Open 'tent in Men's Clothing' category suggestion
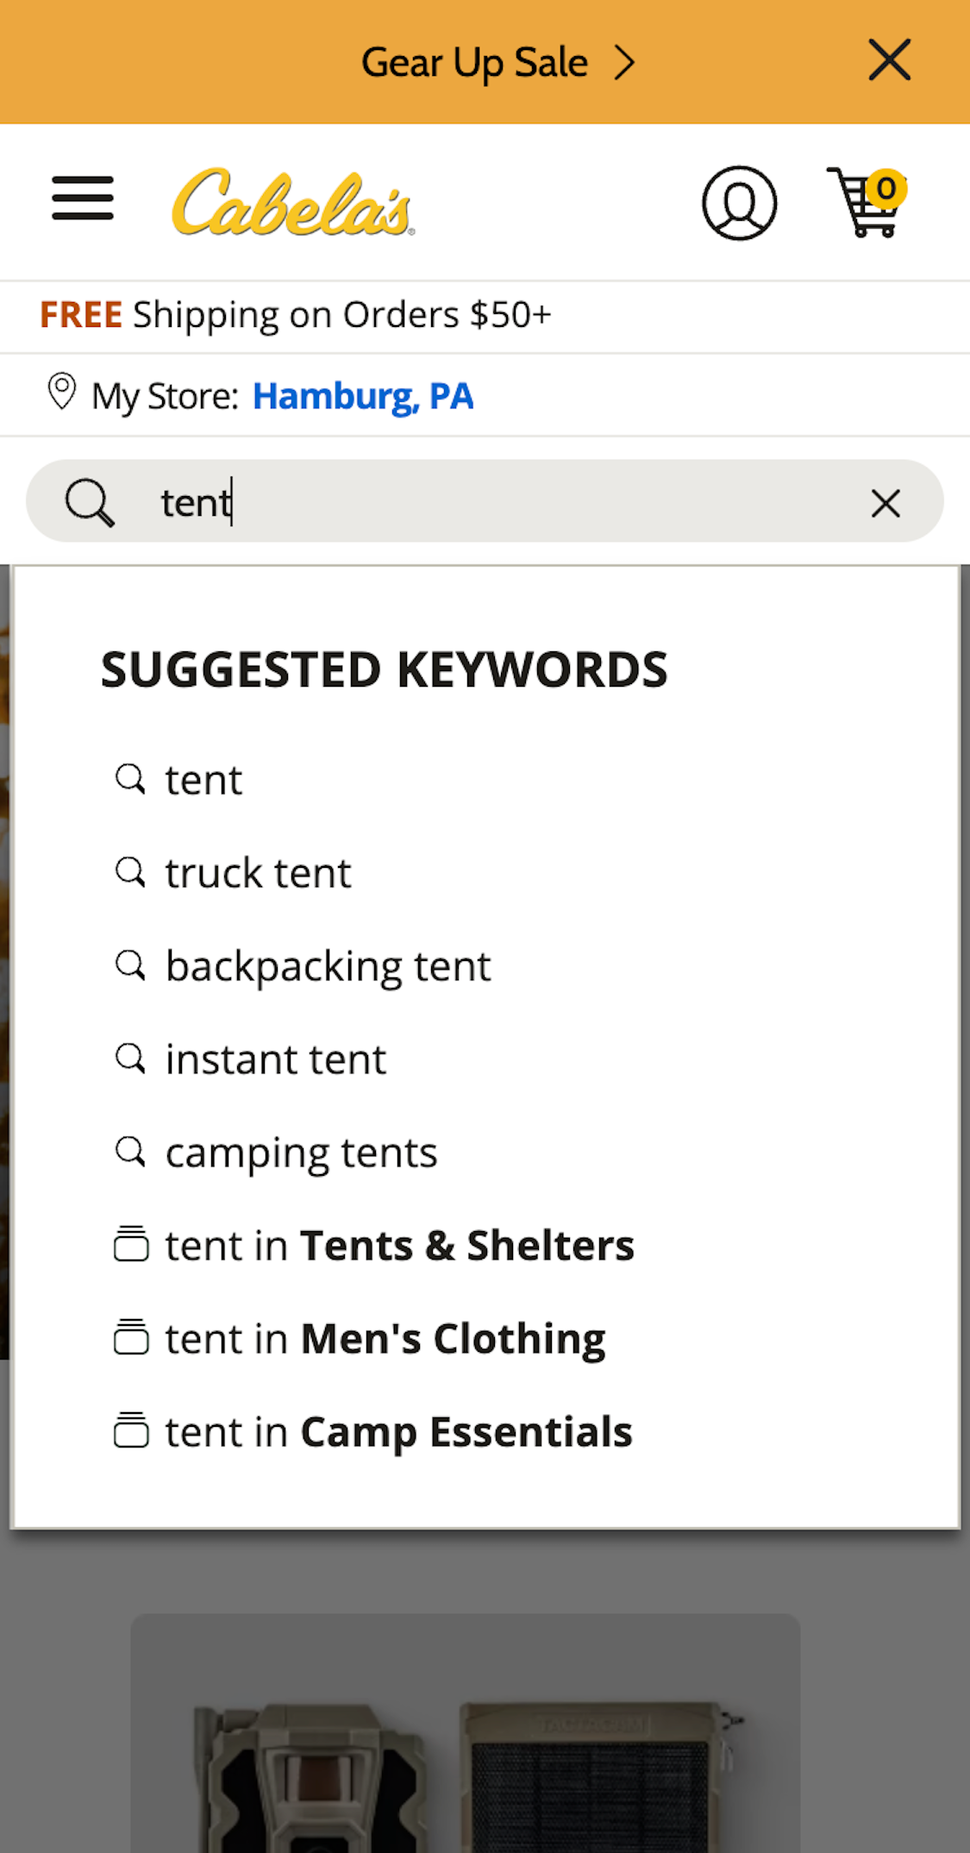Viewport: 970px width, 1853px height. [x=385, y=1338]
